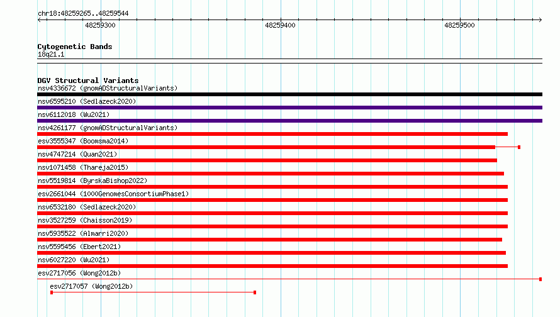Open the Cytogenetic Bands track heading
The image size is (560, 317).
[75, 47]
